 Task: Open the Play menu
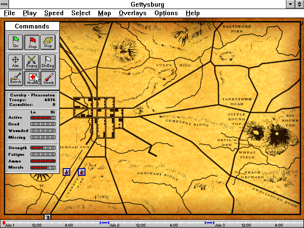[29, 13]
